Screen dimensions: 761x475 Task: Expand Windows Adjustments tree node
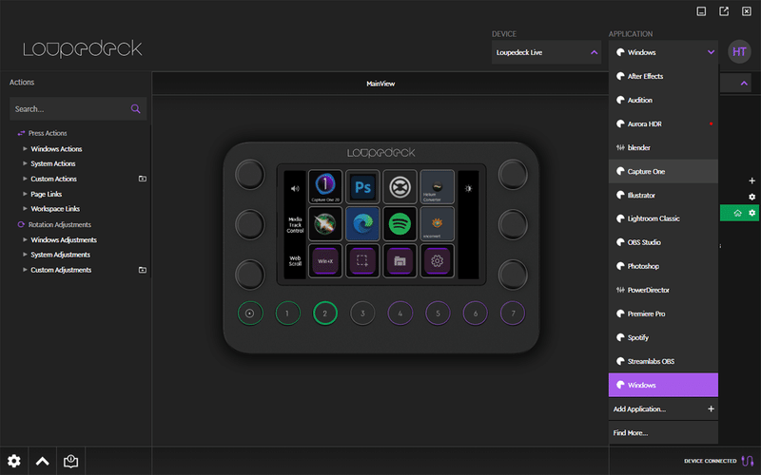tap(25, 240)
